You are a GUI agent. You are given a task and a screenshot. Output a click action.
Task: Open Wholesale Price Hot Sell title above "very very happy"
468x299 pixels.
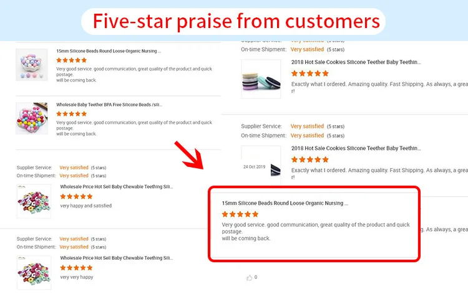[x=116, y=258]
